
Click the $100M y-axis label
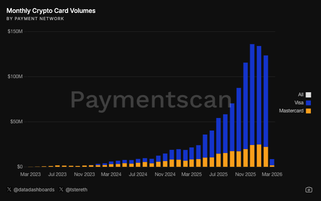coord(15,77)
